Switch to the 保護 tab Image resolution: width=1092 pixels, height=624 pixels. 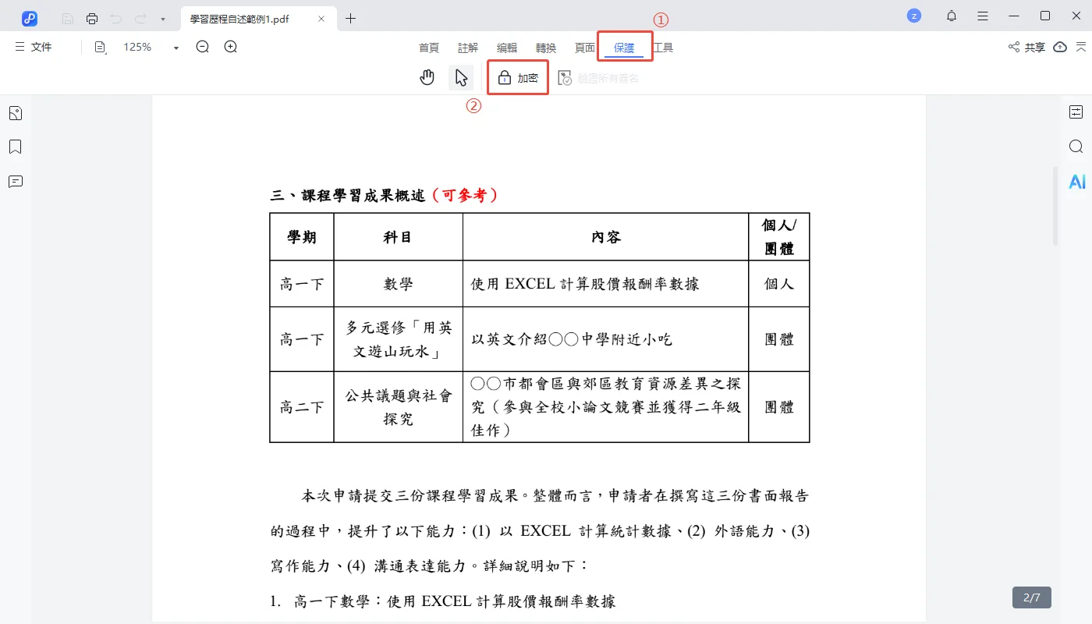coord(624,48)
